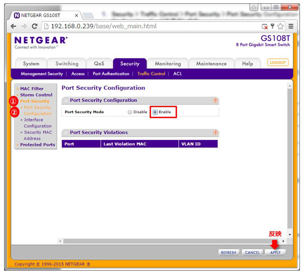Open a new browser tab
307x274 pixels.
(x=88, y=15)
